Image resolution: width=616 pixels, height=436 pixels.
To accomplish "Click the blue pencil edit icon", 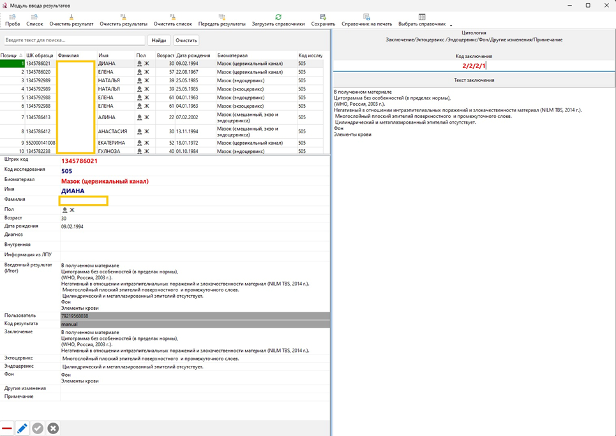I will [x=22, y=428].
